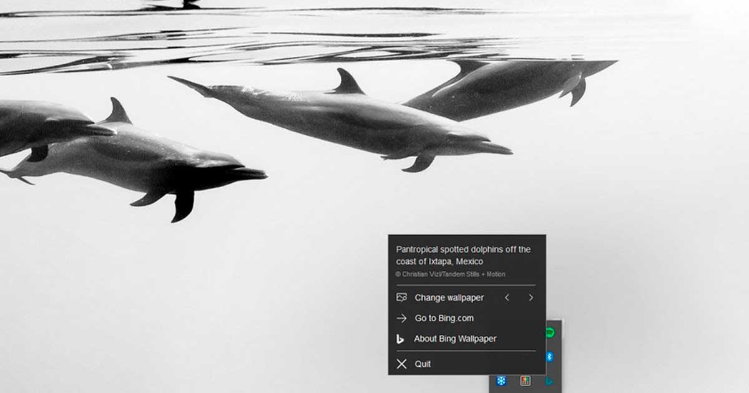Viewport: 749px width, 393px height.
Task: Open the Bluetooth tray icon
Action: [x=550, y=356]
